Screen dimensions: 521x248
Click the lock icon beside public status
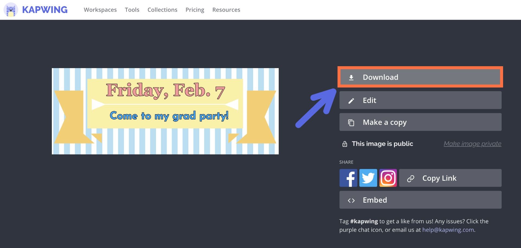pyautogui.click(x=345, y=144)
